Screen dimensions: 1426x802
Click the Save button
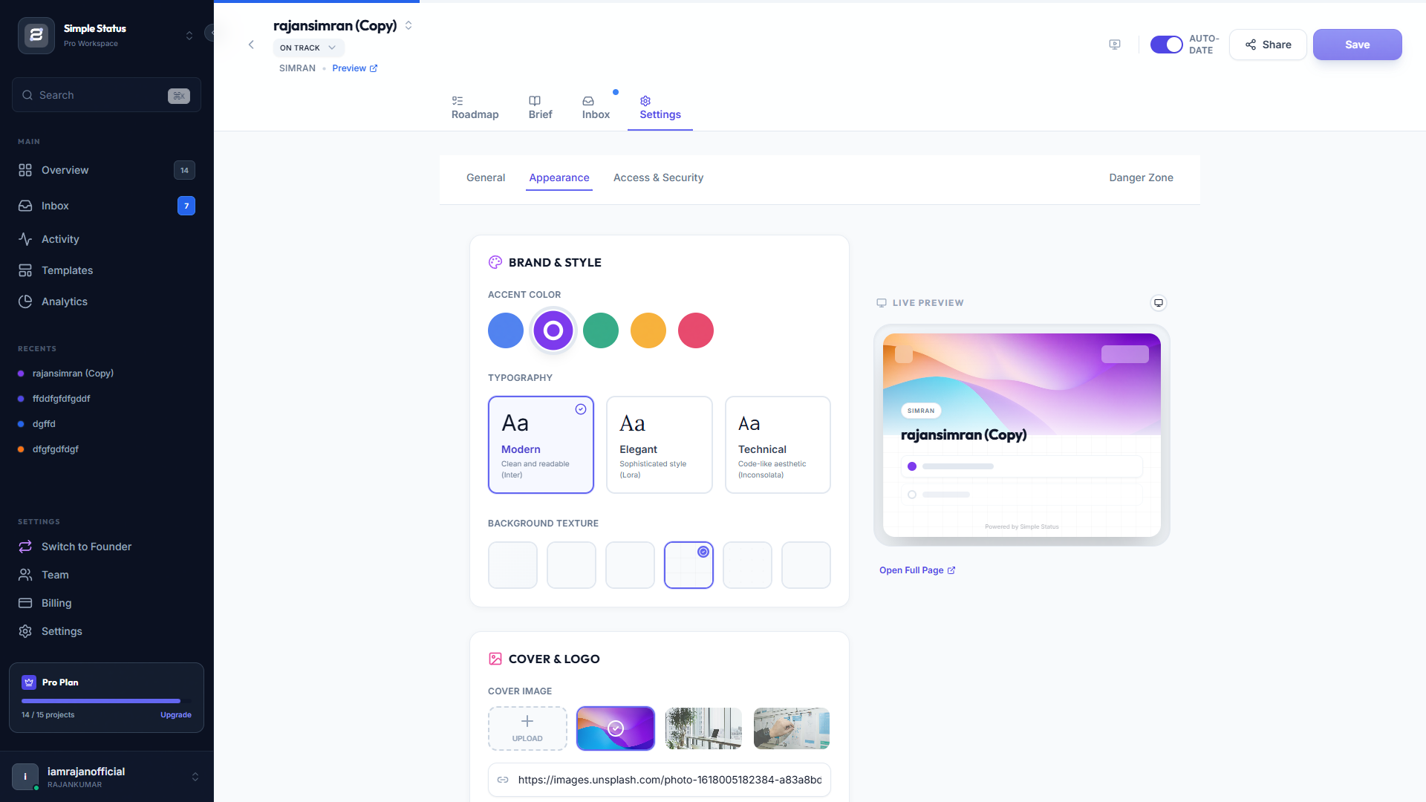point(1357,45)
